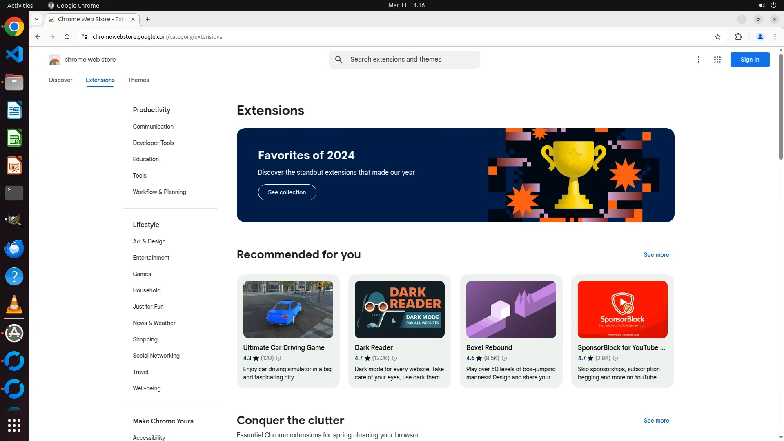This screenshot has height=441, width=784.
Task: Reload the Chrome Web Store page
Action: [67, 37]
